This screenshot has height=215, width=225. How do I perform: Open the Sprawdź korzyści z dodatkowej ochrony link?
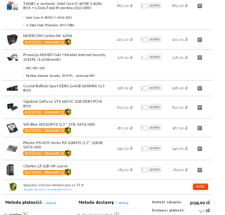pos(48,189)
